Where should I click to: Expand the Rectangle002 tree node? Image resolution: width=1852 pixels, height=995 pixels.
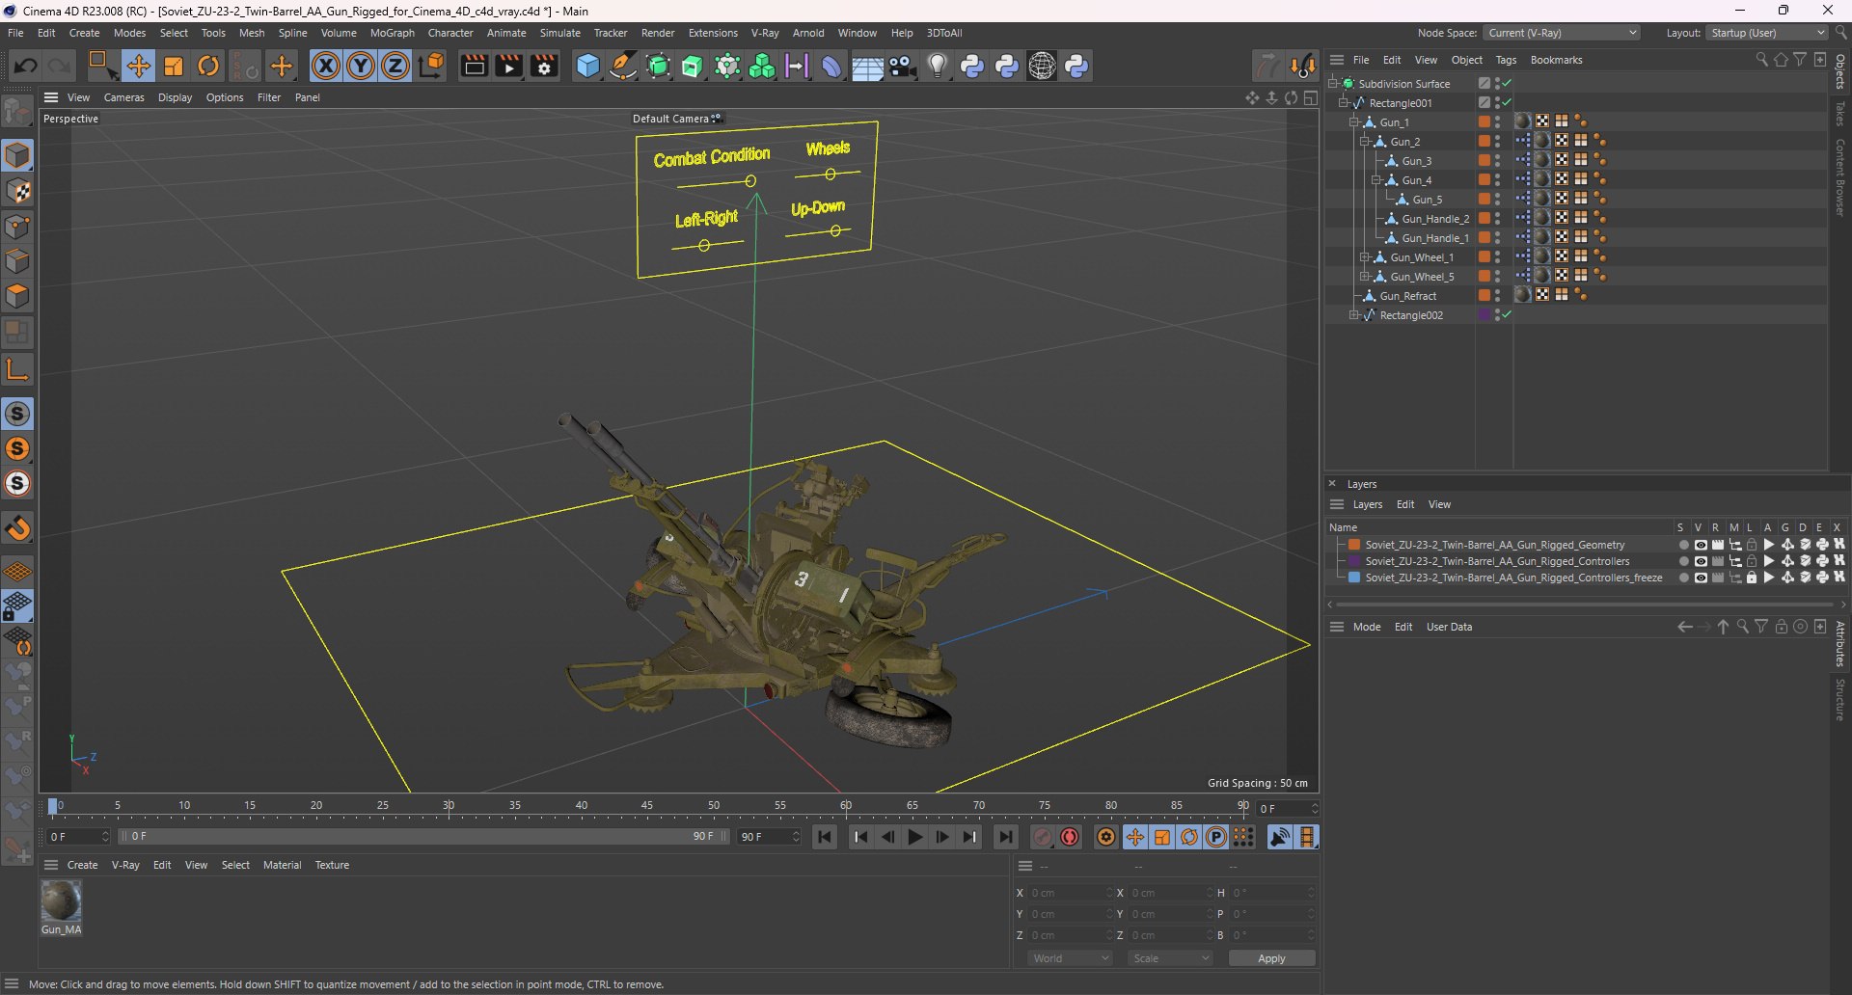pyautogui.click(x=1354, y=315)
